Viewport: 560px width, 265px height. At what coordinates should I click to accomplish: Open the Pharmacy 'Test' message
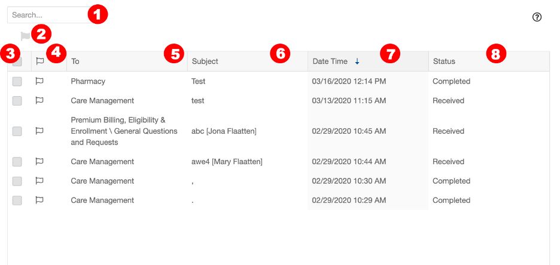198,81
